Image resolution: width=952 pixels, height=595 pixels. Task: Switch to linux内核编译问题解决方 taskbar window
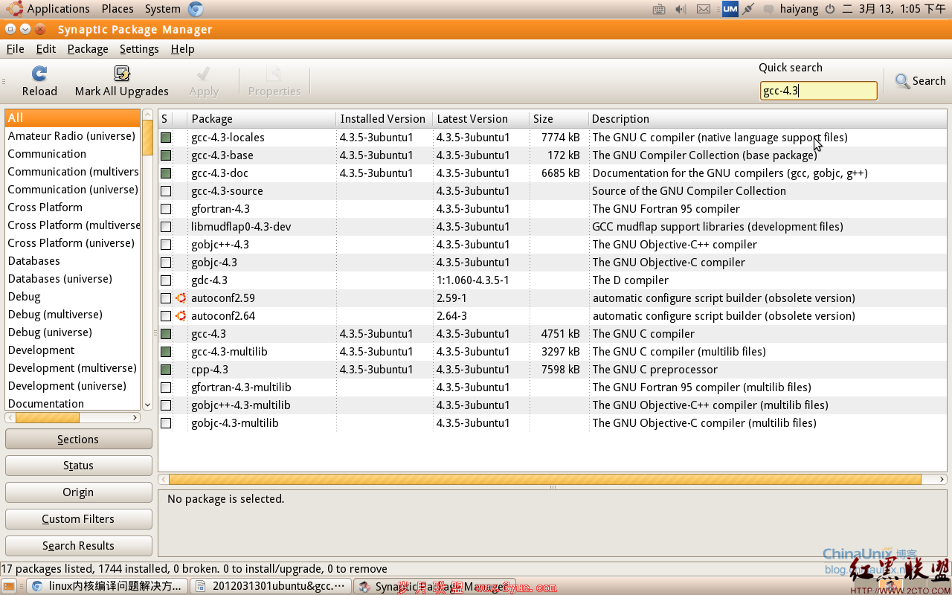[107, 586]
